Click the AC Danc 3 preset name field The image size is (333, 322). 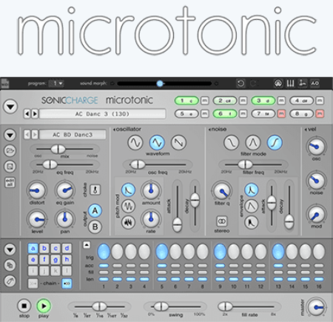point(103,114)
